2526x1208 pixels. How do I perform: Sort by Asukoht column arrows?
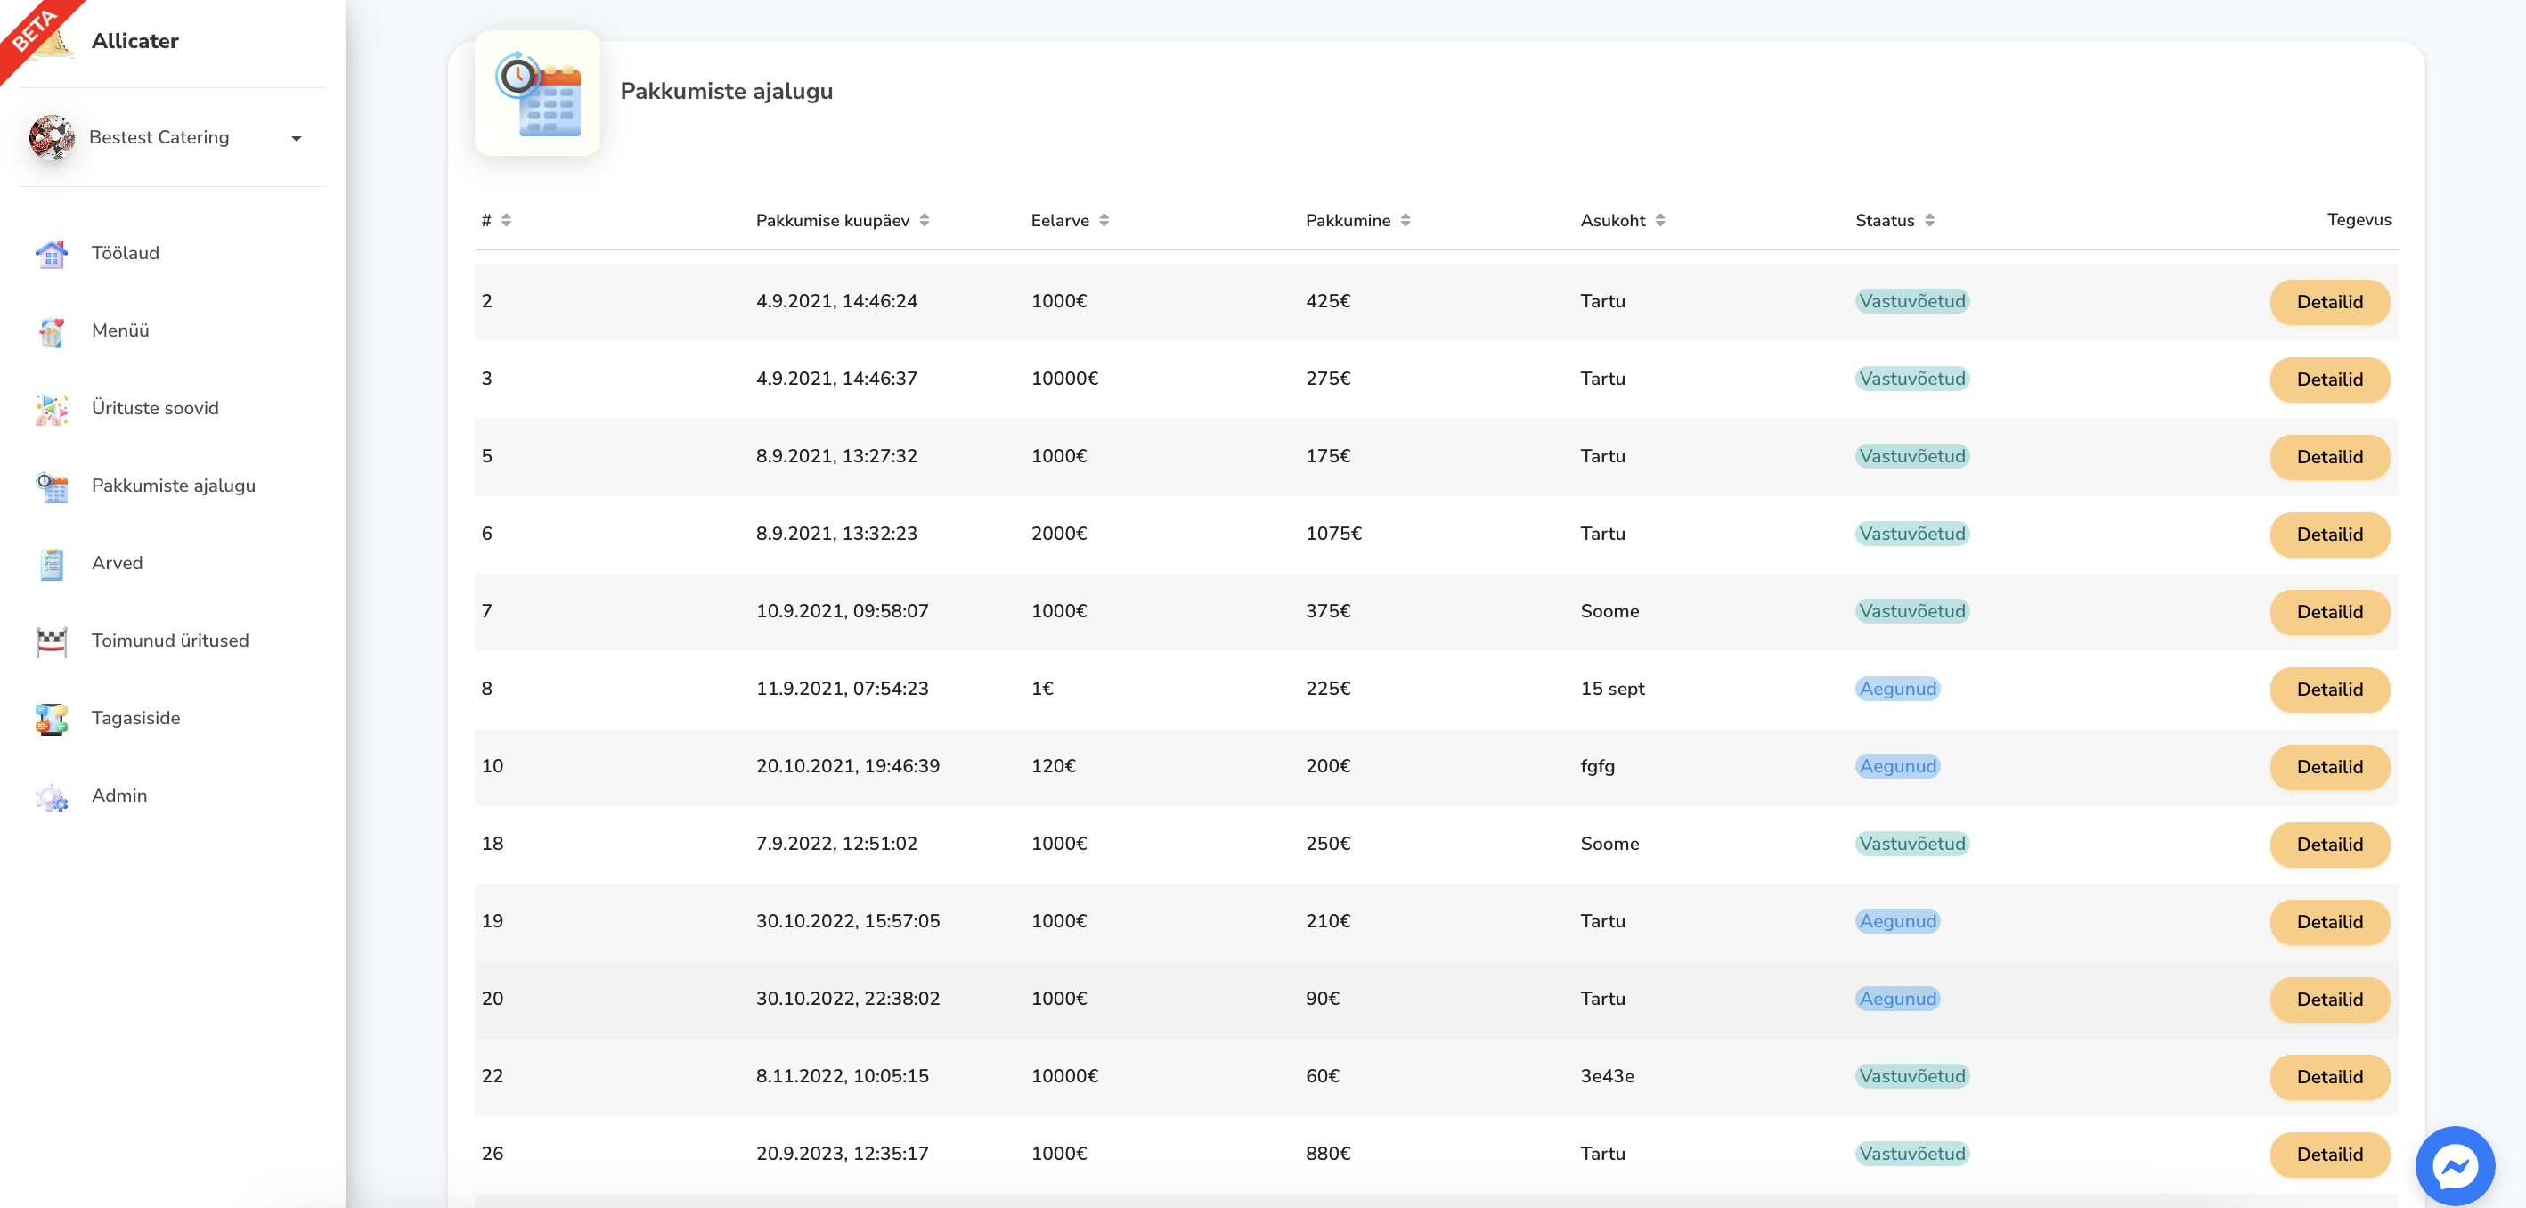coord(1660,221)
